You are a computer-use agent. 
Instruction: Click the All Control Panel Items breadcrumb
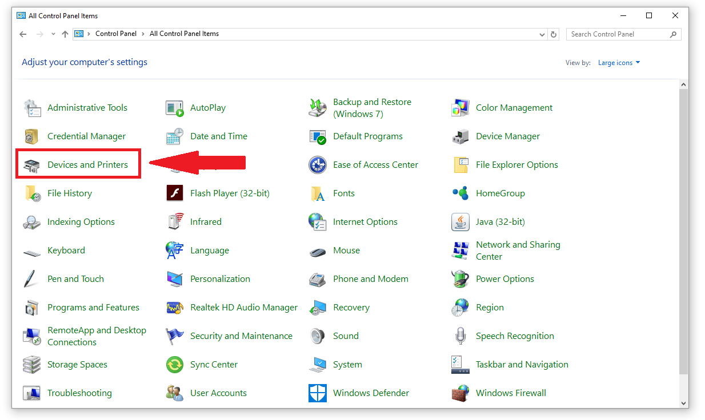[184, 34]
